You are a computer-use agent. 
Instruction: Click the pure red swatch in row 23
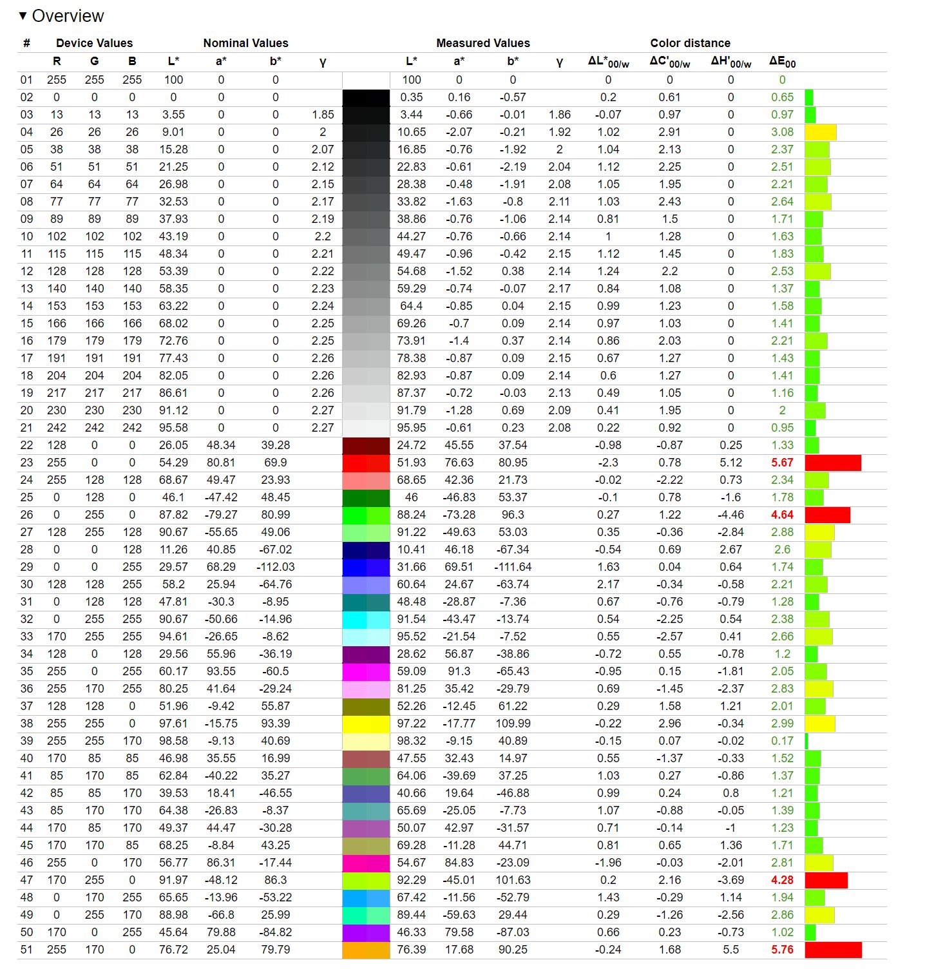pos(366,463)
